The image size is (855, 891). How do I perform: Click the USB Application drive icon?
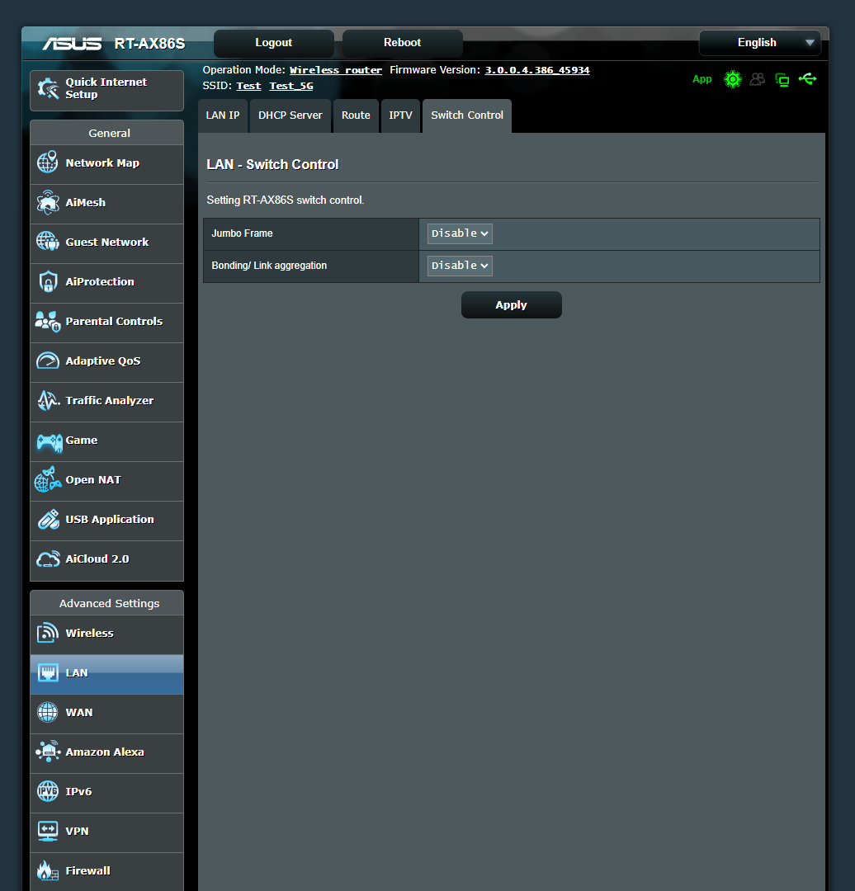tap(48, 519)
